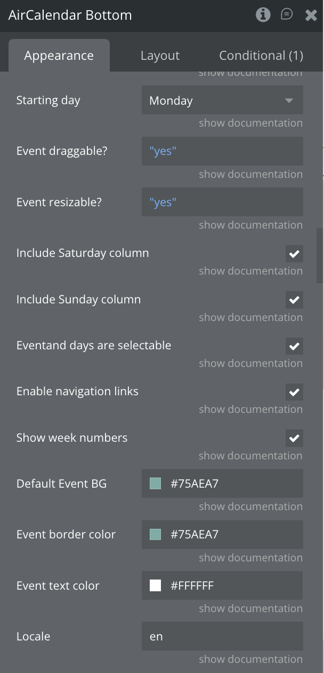This screenshot has height=673, width=324.
Task: Toggle the Show week numbers checkbox
Action: coord(294,439)
